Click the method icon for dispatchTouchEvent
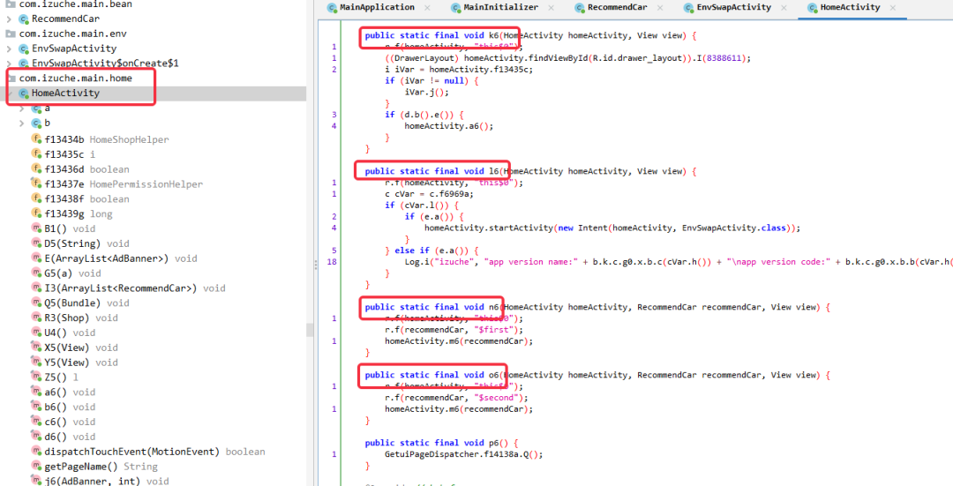This screenshot has width=953, height=486. 36,452
